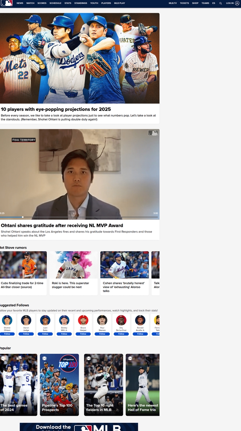Open the Schedule menu item
This screenshot has width=241, height=431.
coord(55,3)
